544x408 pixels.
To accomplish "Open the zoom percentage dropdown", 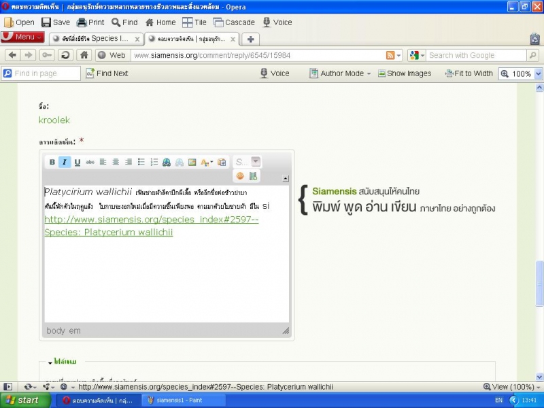I will tap(539, 73).
